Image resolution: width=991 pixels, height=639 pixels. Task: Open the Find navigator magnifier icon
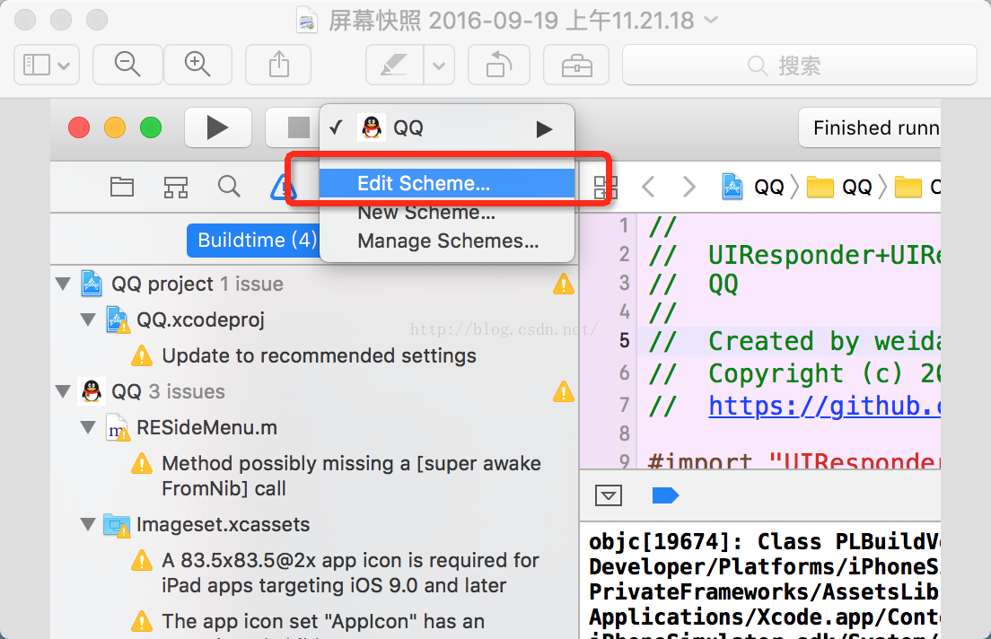point(229,187)
